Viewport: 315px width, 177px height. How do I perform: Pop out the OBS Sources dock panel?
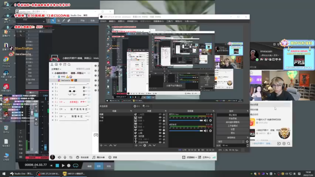(165, 111)
